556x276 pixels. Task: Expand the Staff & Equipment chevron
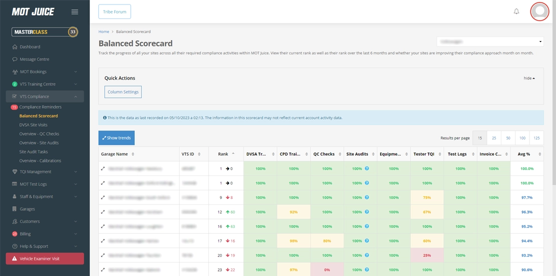[x=76, y=196]
